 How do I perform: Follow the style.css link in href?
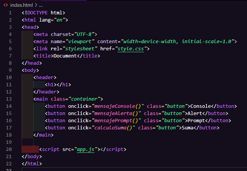pos(131,49)
